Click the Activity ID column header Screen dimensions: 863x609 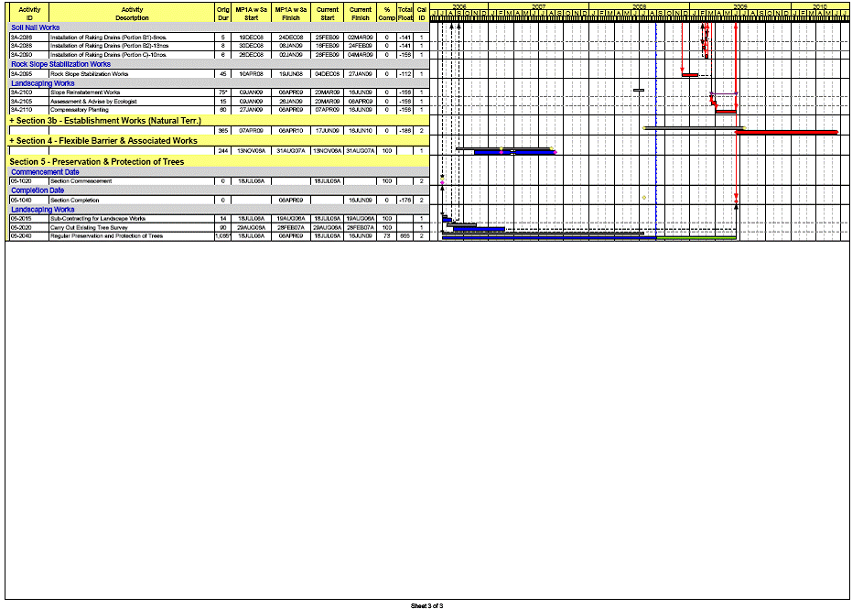tap(29, 13)
